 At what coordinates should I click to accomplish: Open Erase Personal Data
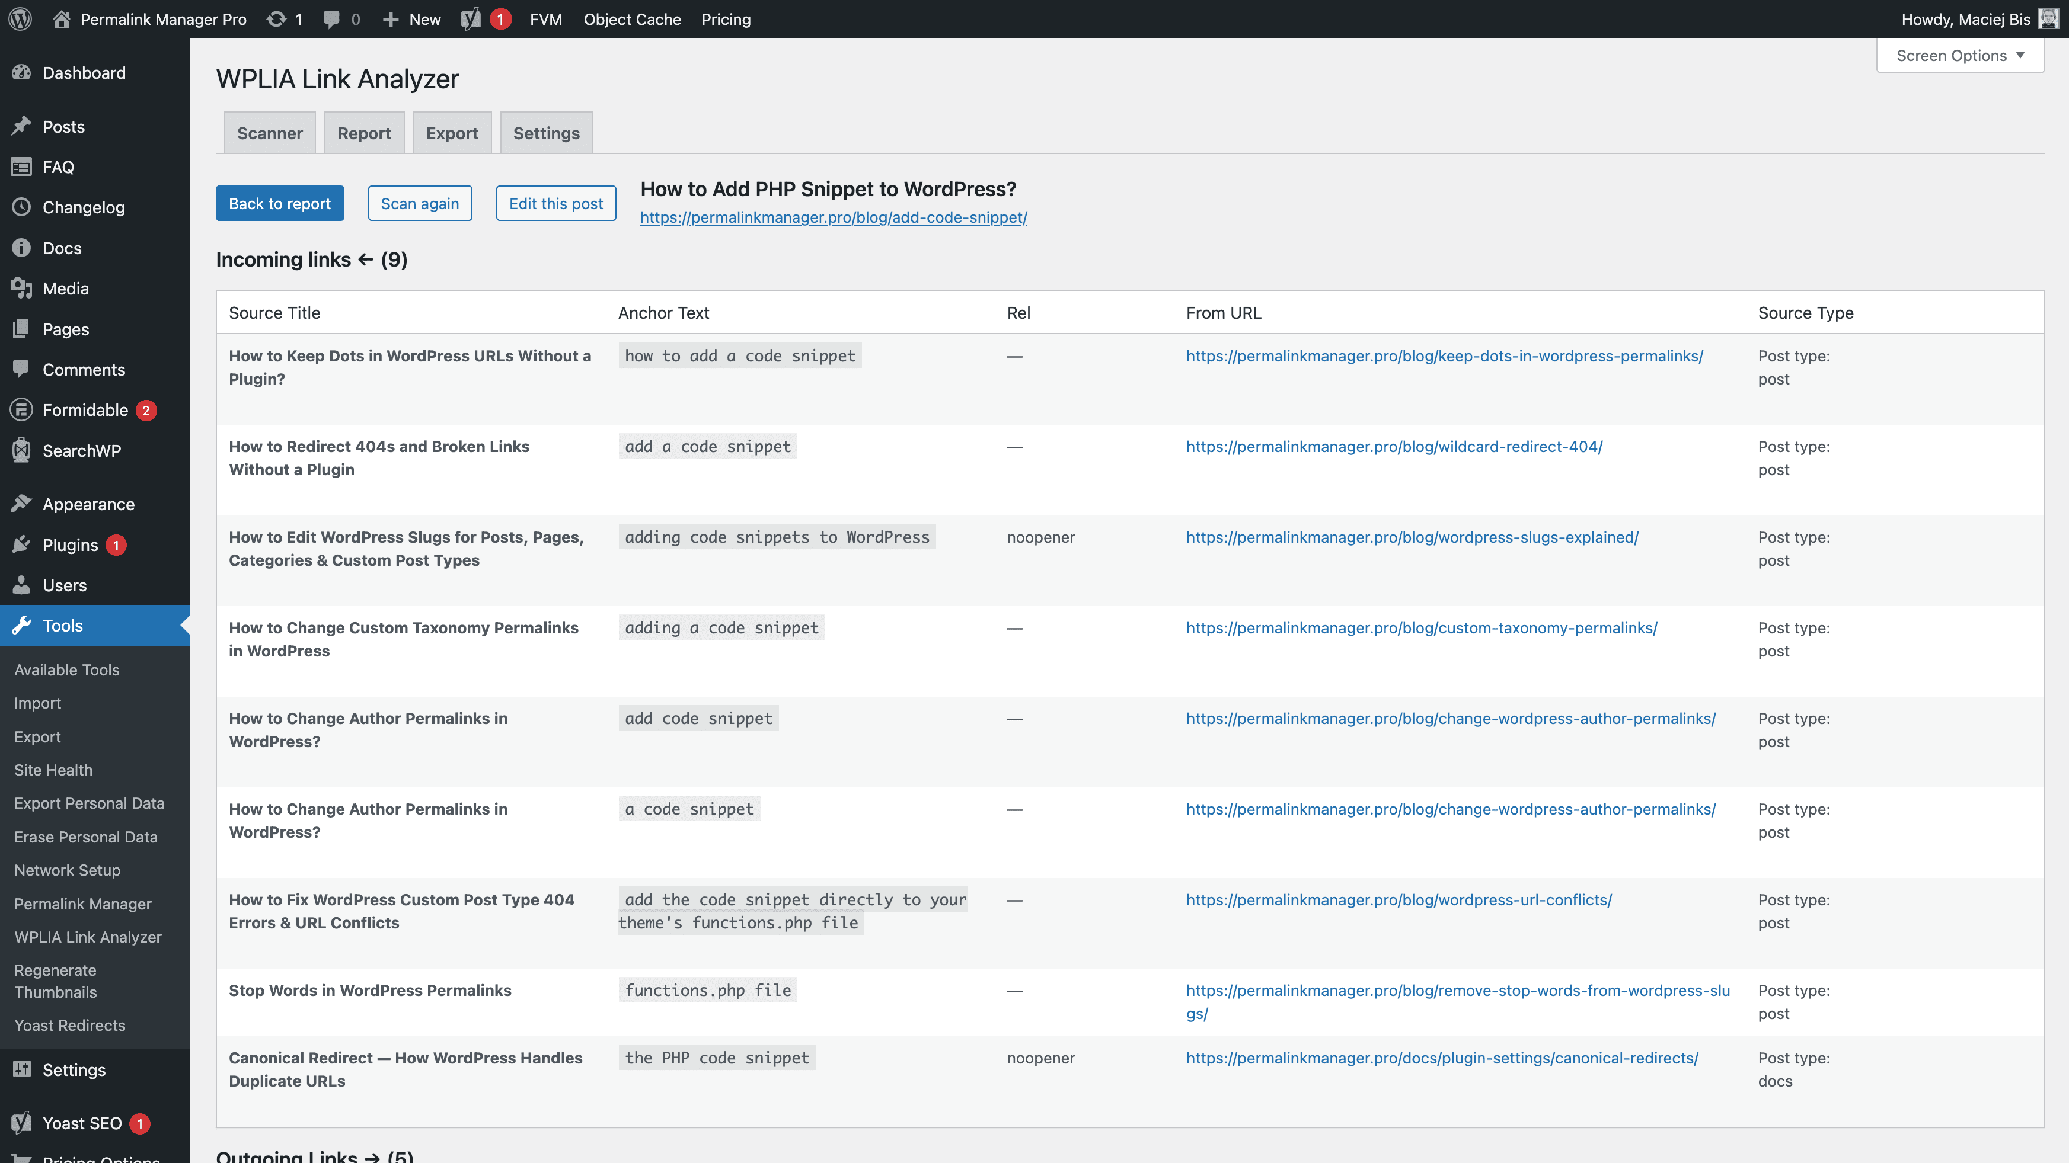point(86,837)
